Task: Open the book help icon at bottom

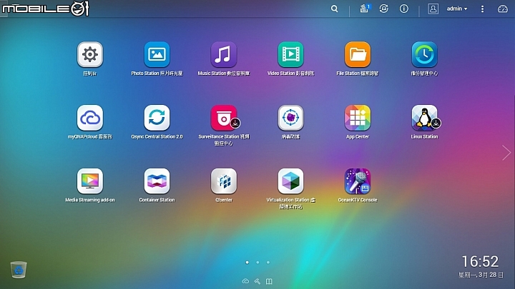Action: click(269, 281)
